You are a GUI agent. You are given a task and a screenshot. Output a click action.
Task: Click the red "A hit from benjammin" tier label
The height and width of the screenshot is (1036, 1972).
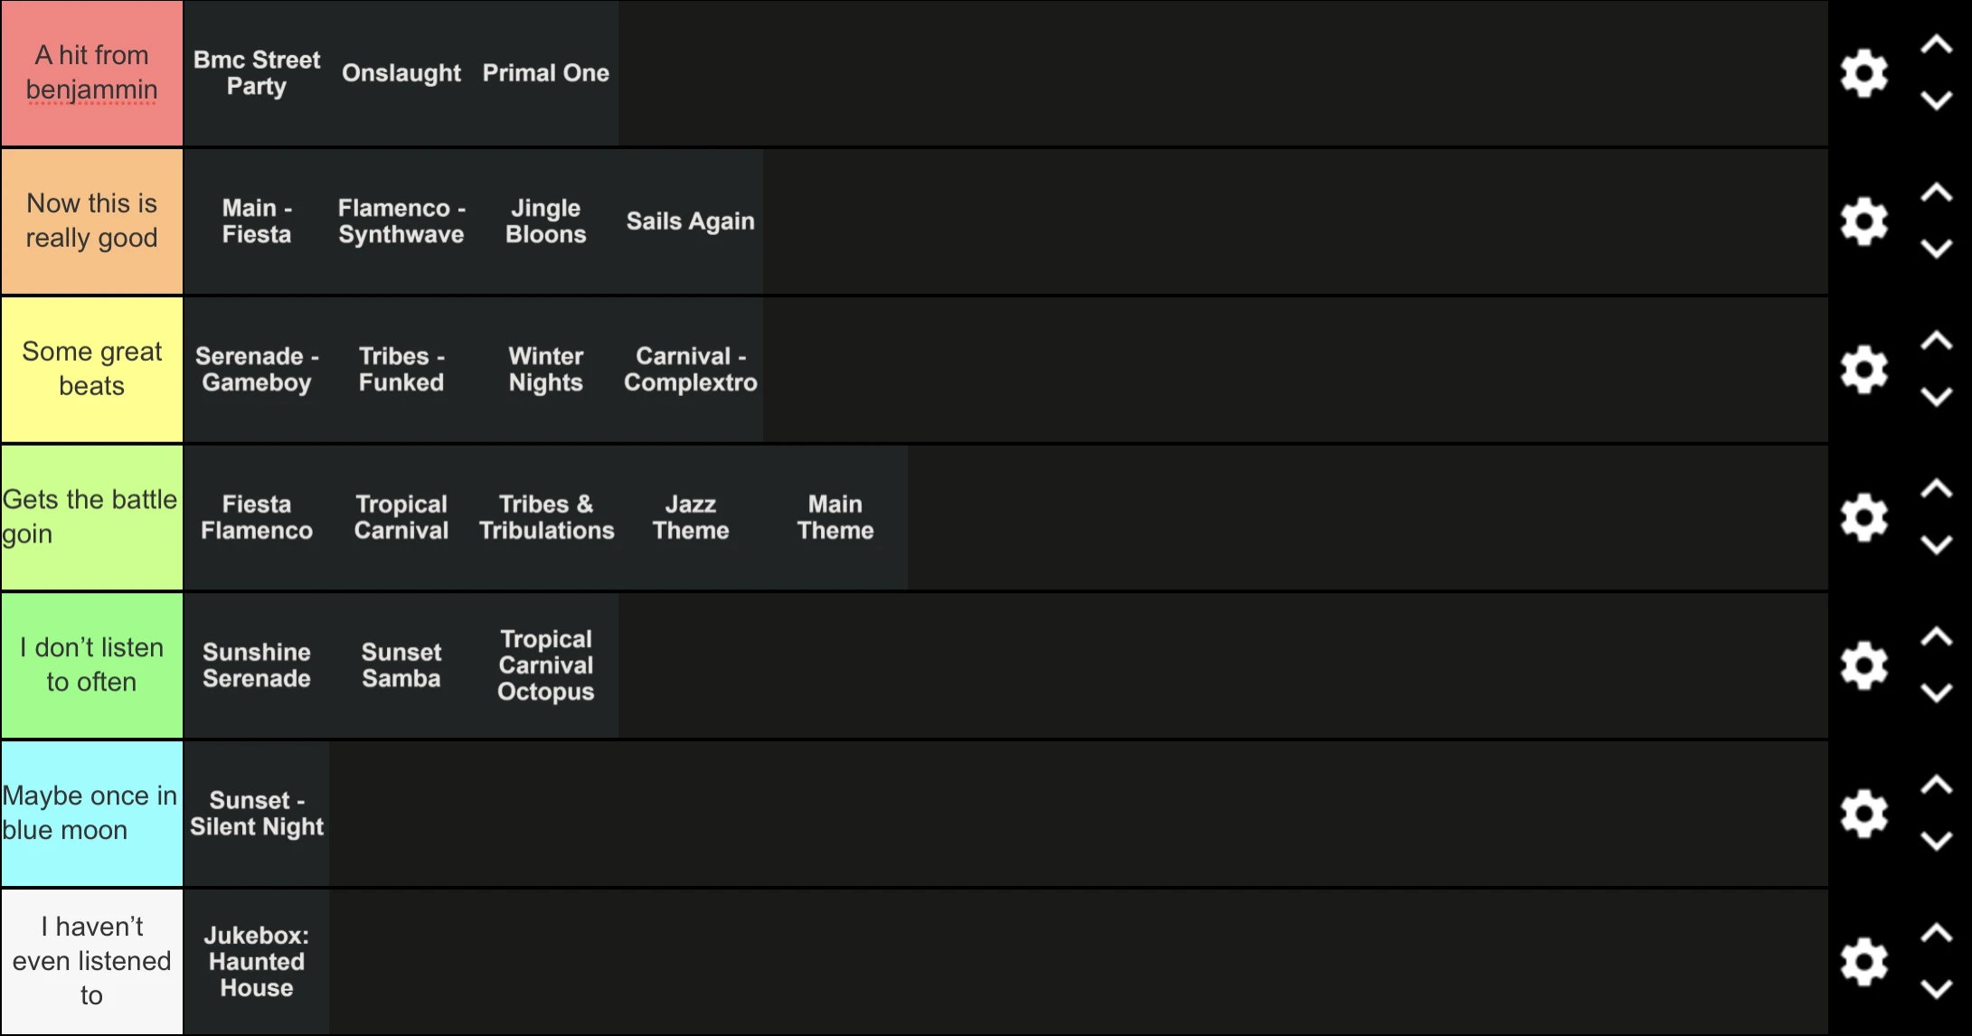pyautogui.click(x=90, y=72)
